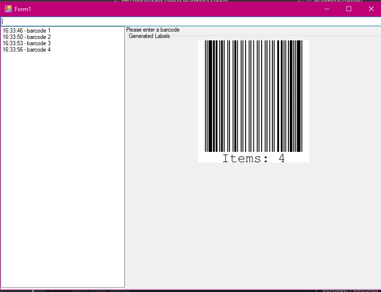Viewport: 381px width, 292px height.
Task: Switch to Developer PowerShell tab behind window
Action: coord(351,290)
